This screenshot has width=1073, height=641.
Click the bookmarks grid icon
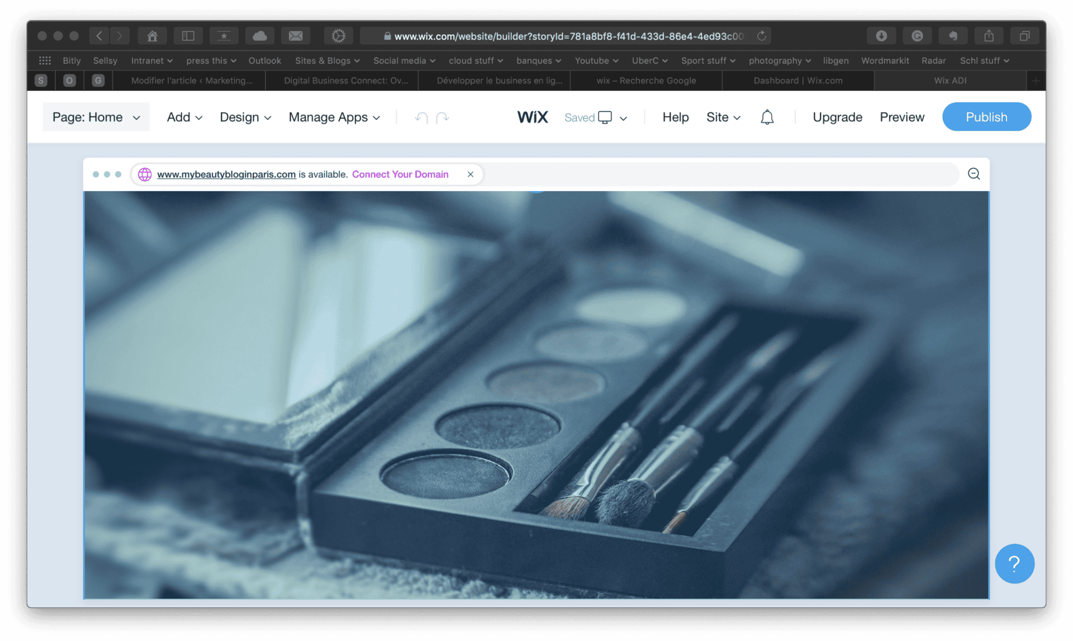pyautogui.click(x=45, y=60)
